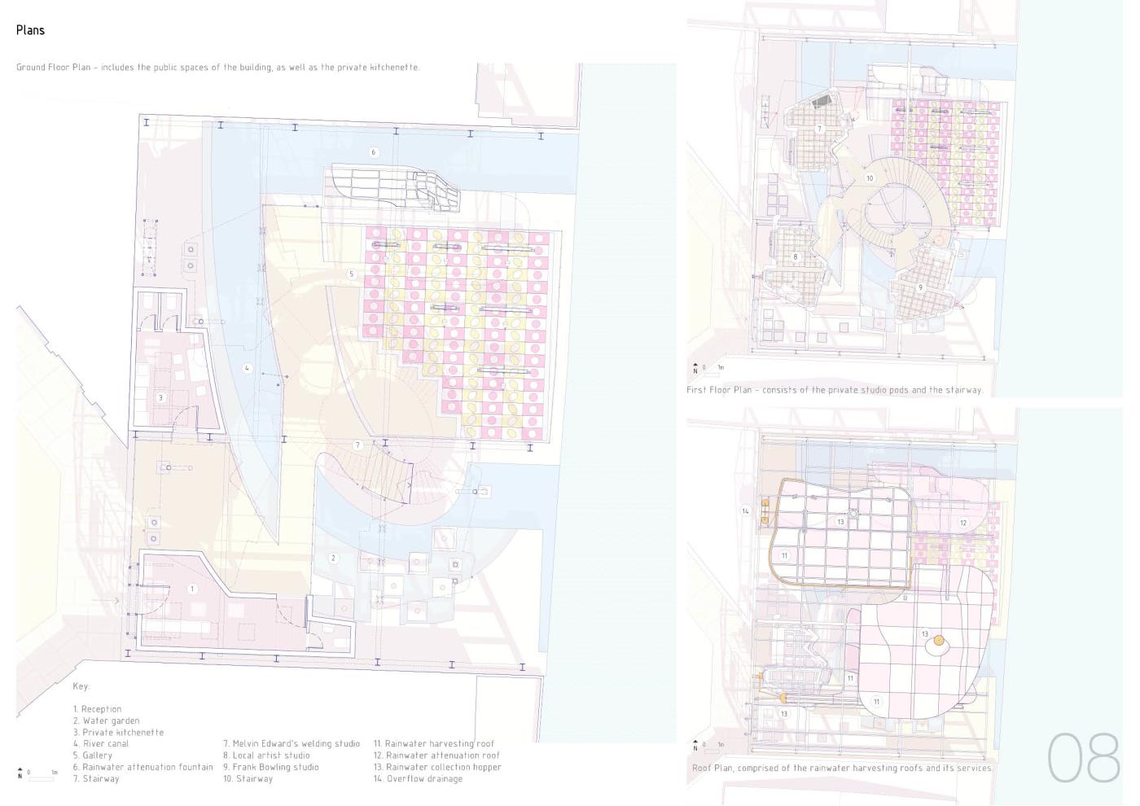
Task: Select the "Ground Floor Plan" description text
Action: tap(218, 67)
